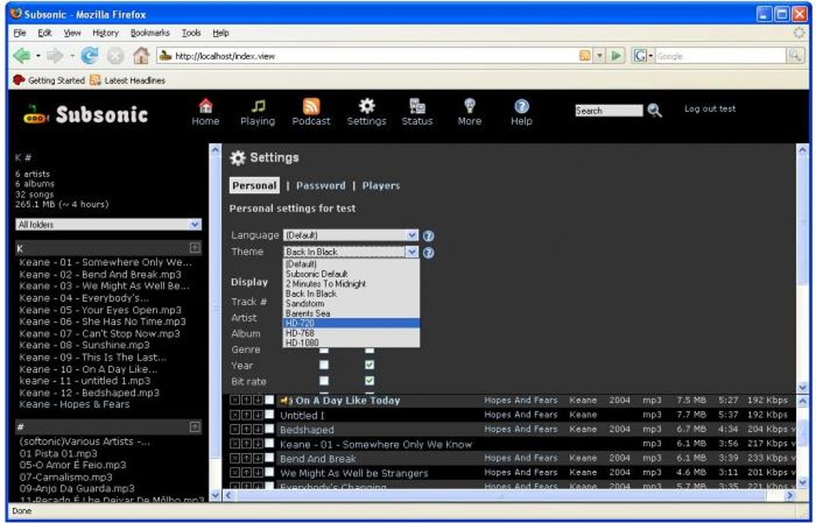Screen dimensions: 816x523
Task: Move We Might As Well be Strangers up
Action: coord(246,473)
